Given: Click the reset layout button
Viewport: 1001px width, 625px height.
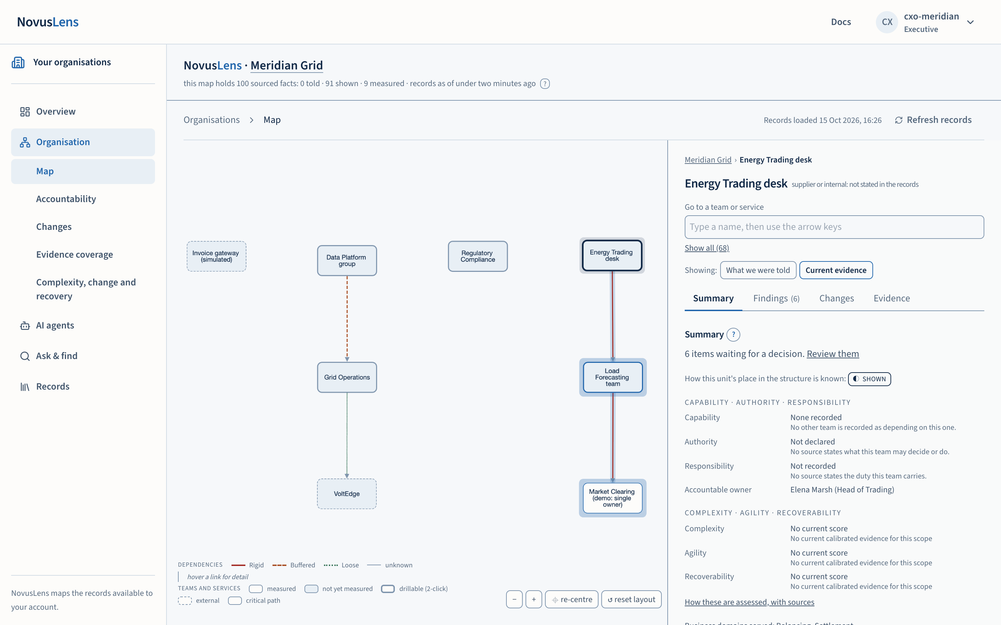Looking at the screenshot, I should [x=631, y=599].
